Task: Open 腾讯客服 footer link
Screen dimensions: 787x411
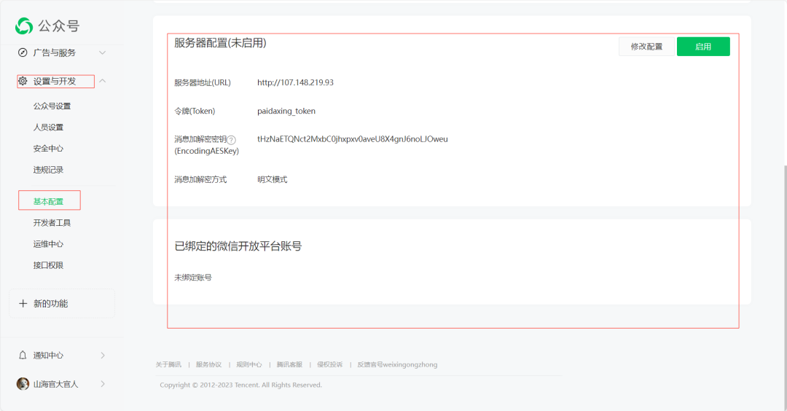Action: tap(289, 365)
